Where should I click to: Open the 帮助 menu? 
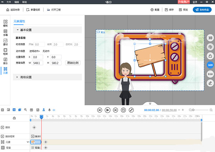(24, 2)
